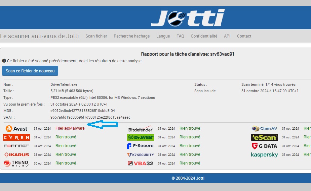Viewport: 311px width, 191px height.
Task: Open the Contact page
Action: pos(244,36)
